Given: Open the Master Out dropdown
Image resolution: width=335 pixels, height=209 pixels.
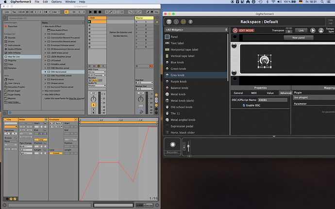Looking at the screenshot, I should tap(144, 89).
